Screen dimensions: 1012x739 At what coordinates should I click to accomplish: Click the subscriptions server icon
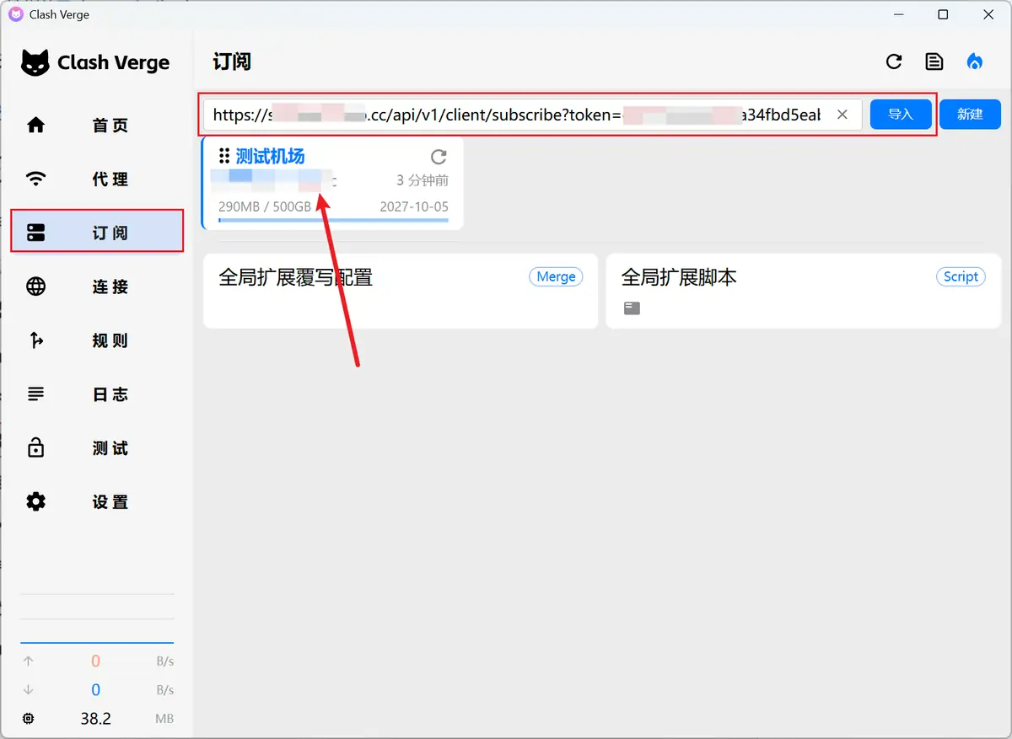click(35, 233)
